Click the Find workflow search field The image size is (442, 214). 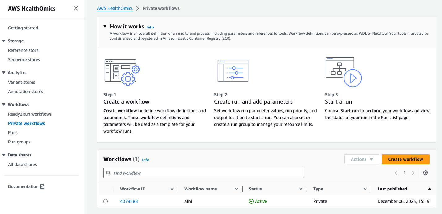coord(203,173)
